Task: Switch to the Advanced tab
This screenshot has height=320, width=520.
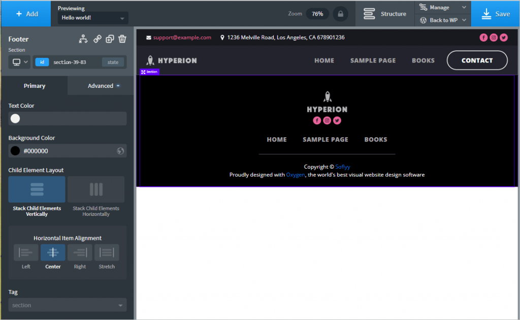Action: click(100, 85)
